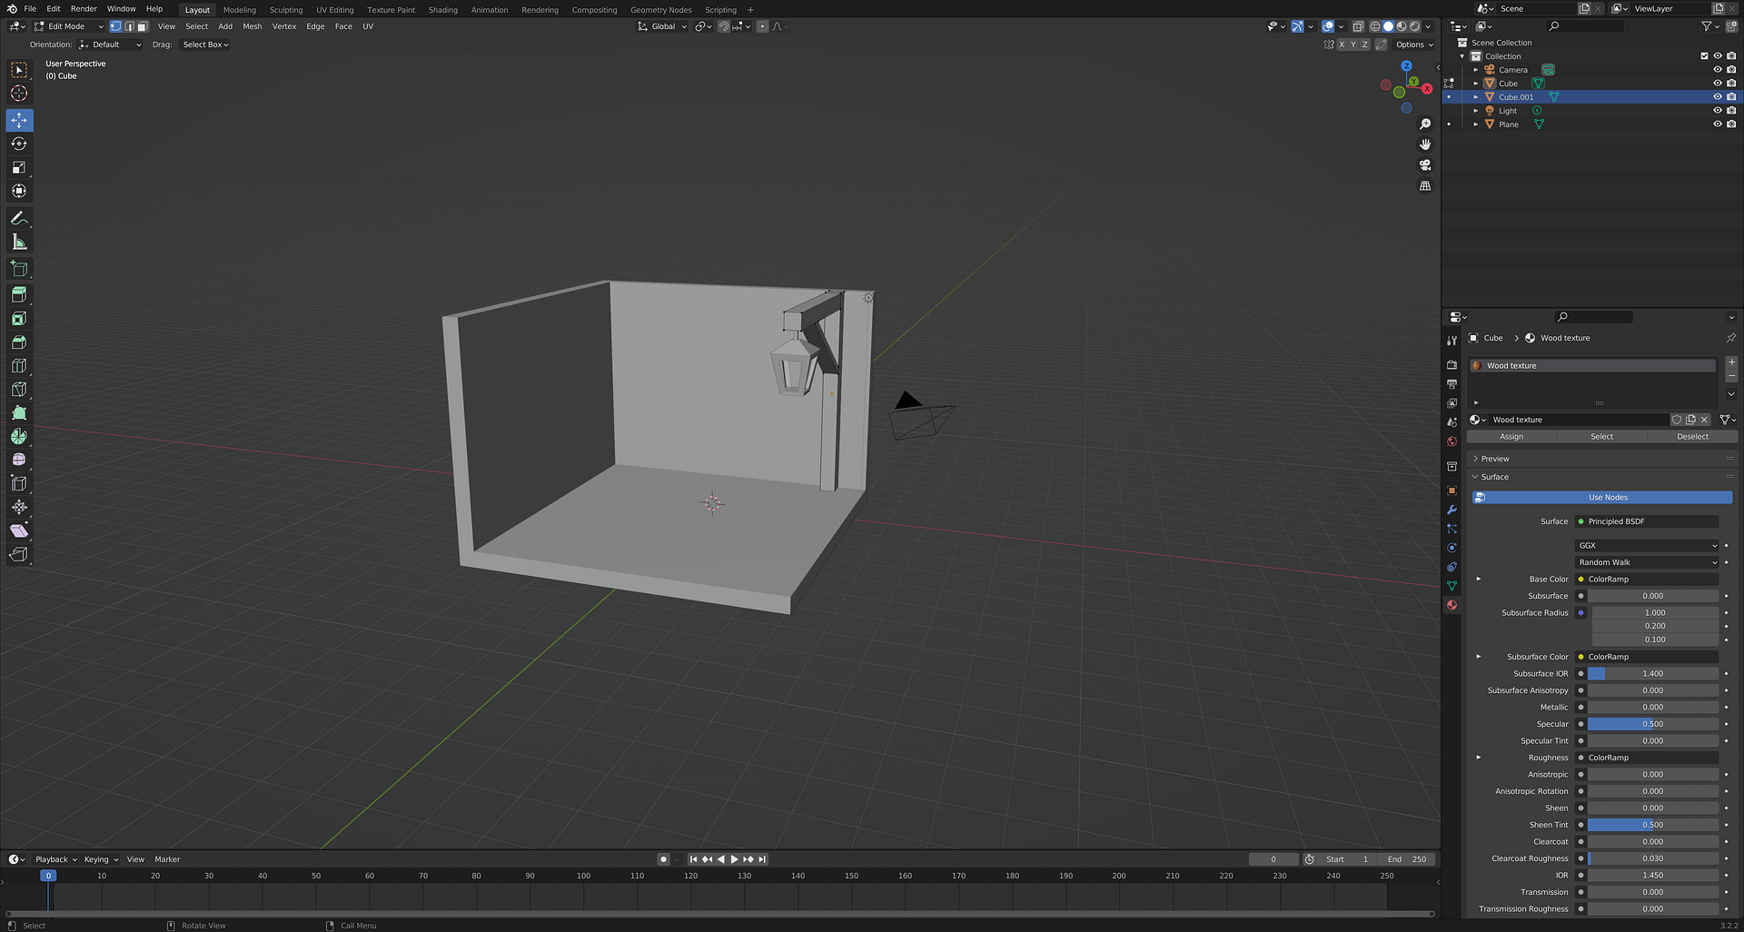Activate the Measure tool
Screen dimensions: 1744x932
click(x=19, y=242)
